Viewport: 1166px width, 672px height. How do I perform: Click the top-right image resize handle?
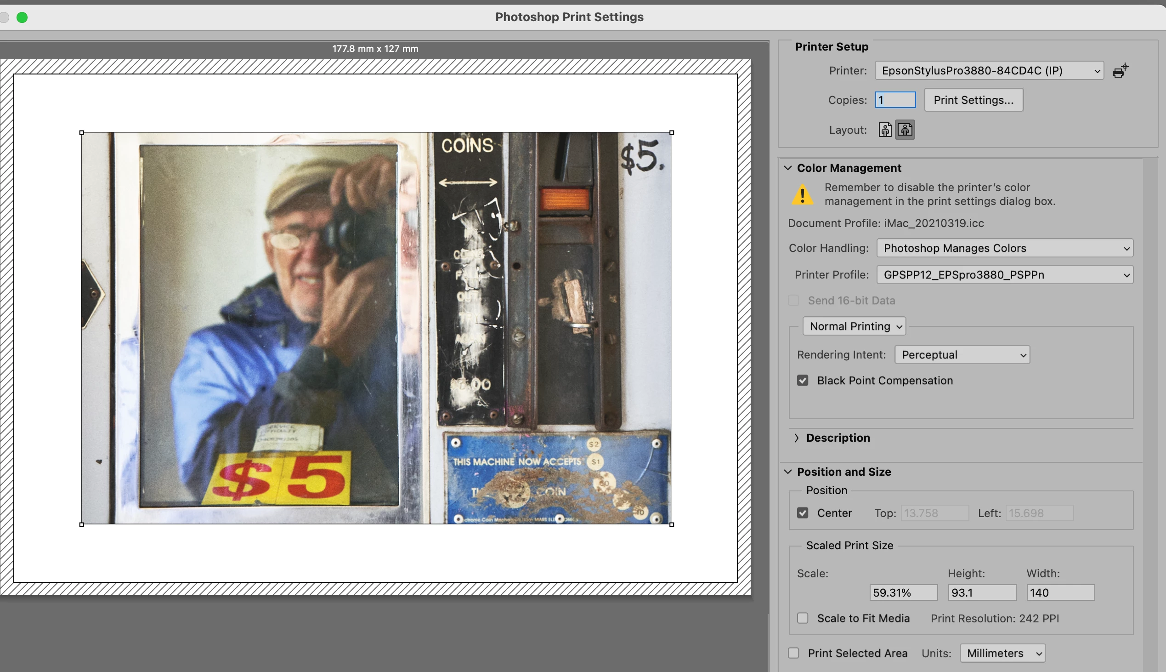point(672,133)
